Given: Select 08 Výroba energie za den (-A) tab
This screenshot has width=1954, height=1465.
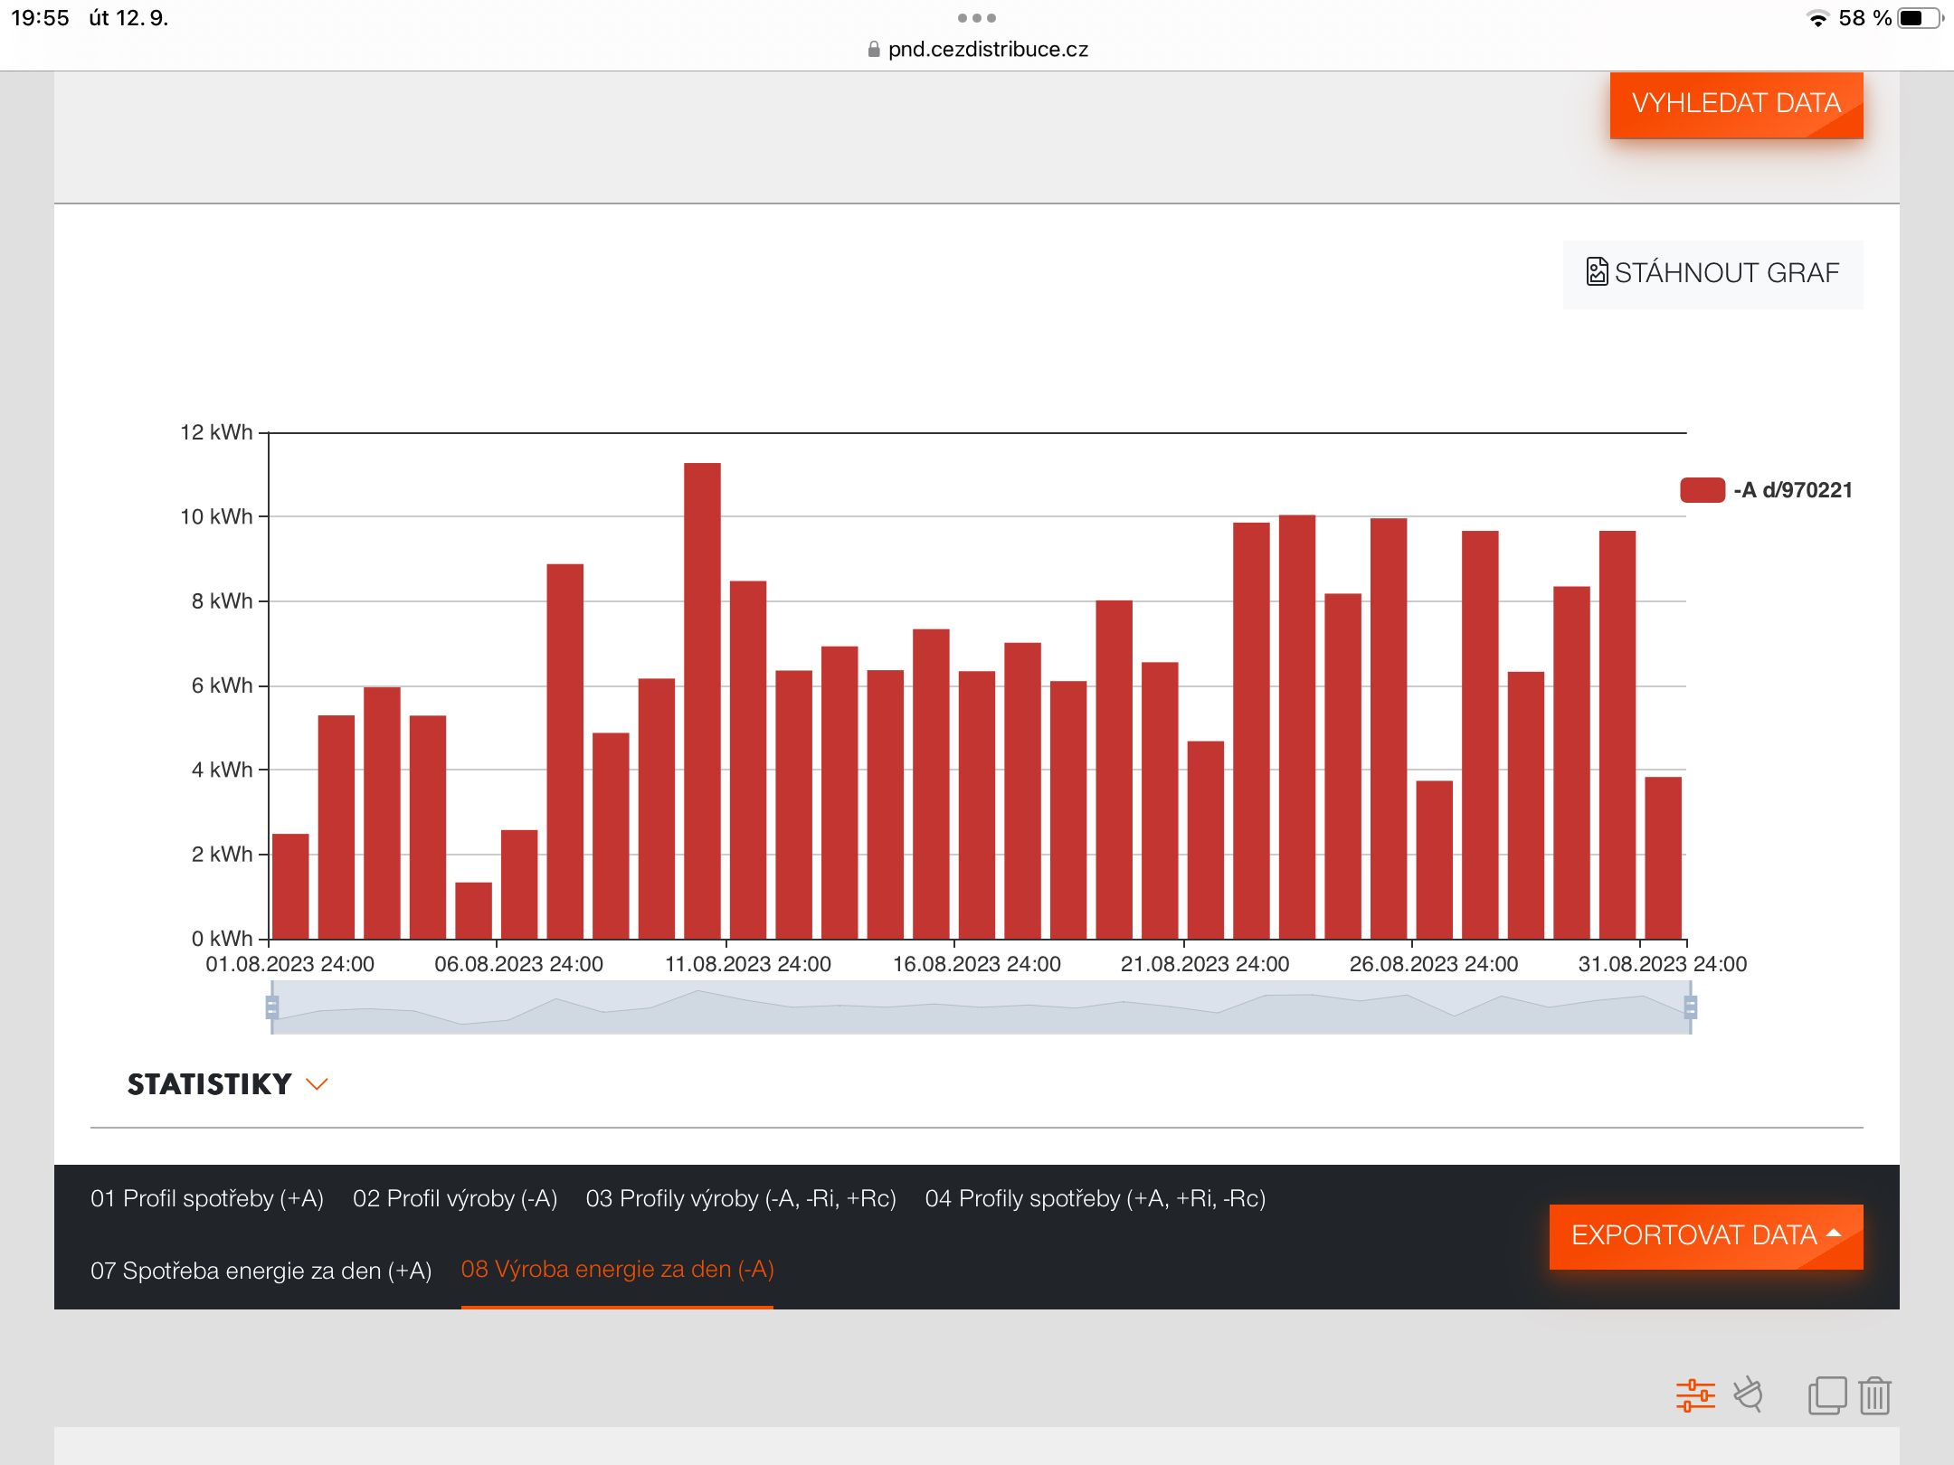Looking at the screenshot, I should [618, 1270].
